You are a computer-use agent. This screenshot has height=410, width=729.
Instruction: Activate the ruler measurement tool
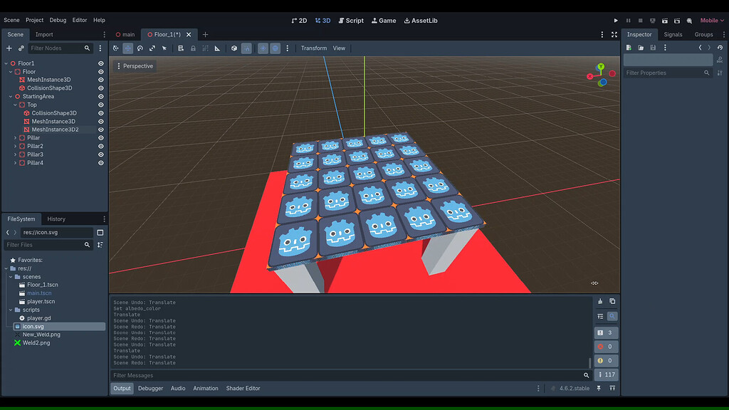217,48
